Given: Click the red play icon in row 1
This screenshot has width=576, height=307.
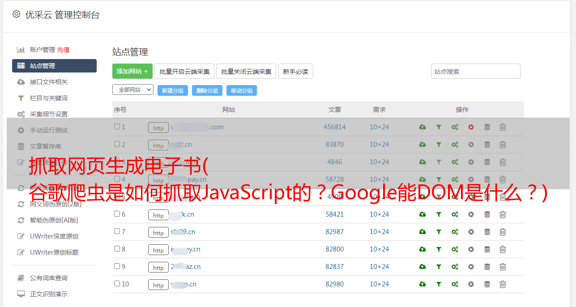Looking at the screenshot, I should click(471, 127).
